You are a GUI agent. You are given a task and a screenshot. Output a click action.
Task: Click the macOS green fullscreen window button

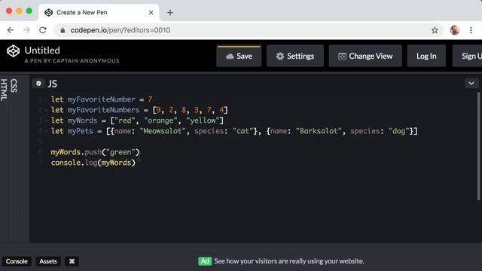[29, 11]
